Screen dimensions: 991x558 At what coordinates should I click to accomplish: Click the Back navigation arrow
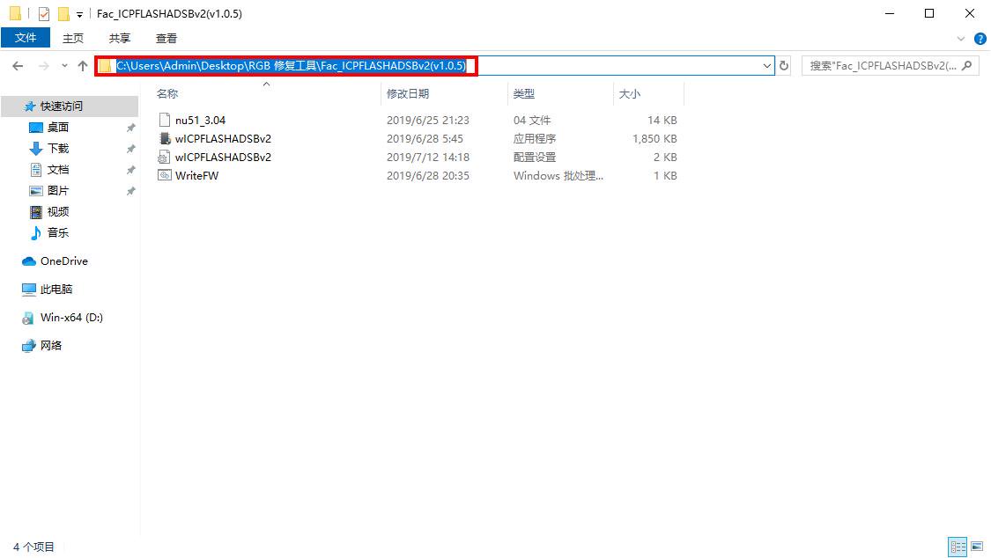[18, 66]
